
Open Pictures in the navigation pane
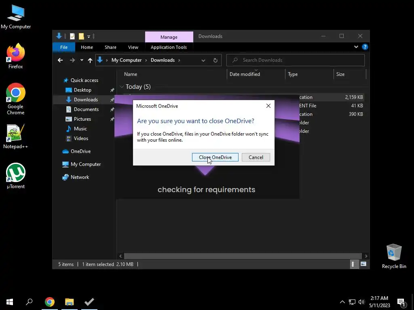[x=82, y=119]
